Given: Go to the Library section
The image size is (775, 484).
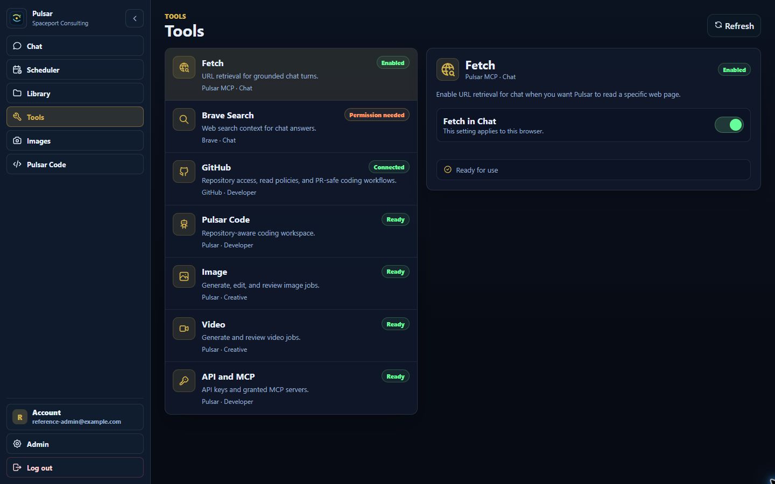Looking at the screenshot, I should coord(75,93).
